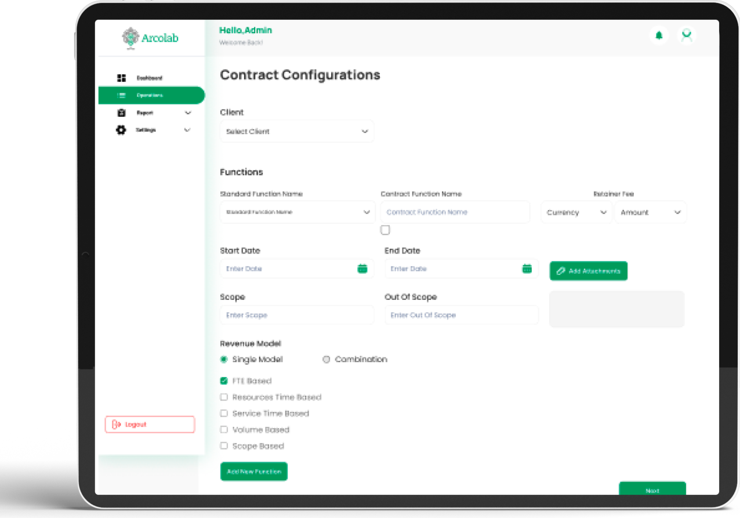The height and width of the screenshot is (518, 740).
Task: Open Operations in the sidebar
Action: pos(151,95)
